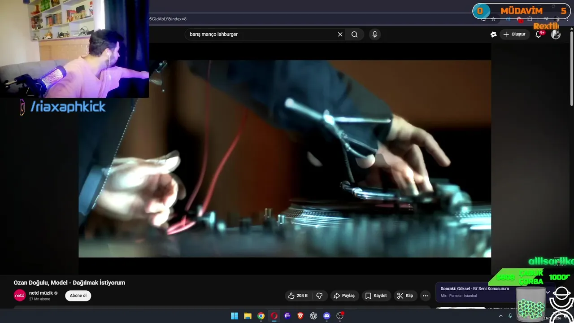The image size is (574, 323).
Task: Clear the YouTube search text with X
Action: pos(340,35)
